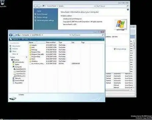Click the magnifier icon in Explorer search box
Image resolution: width=152 pixels, height=120 pixels.
pyautogui.click(x=103, y=35)
